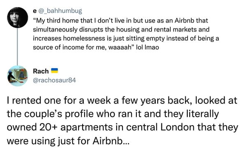Screen dimensions: 246x154
Task: Click the Ukraine flag emoji beside Rach
Action: (55, 71)
